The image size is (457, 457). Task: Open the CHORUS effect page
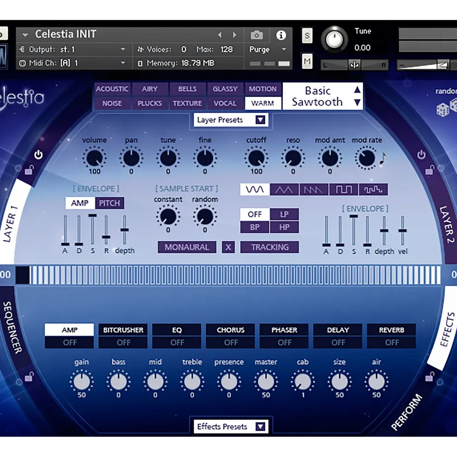pyautogui.click(x=230, y=329)
